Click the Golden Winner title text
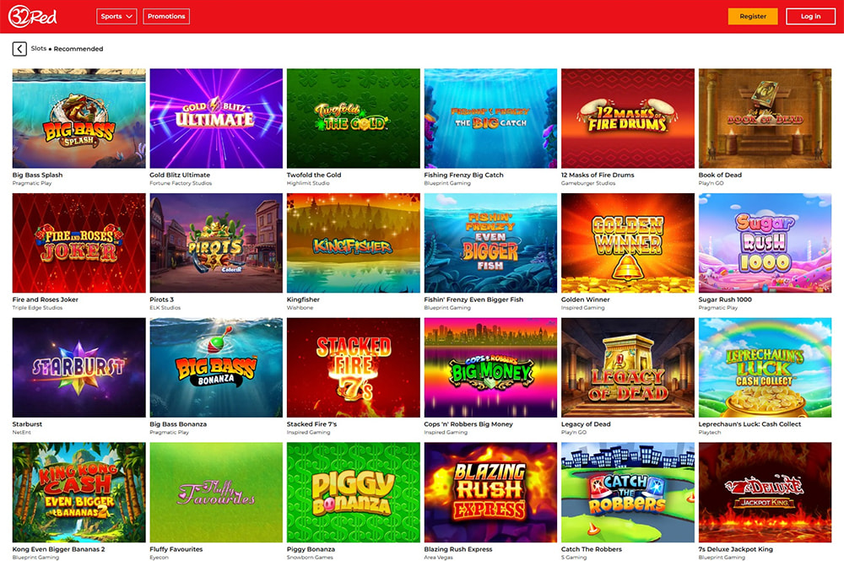 (x=585, y=299)
